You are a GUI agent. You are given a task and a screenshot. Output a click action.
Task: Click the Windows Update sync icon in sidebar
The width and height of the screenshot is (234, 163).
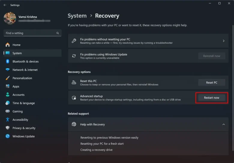(x=7, y=136)
